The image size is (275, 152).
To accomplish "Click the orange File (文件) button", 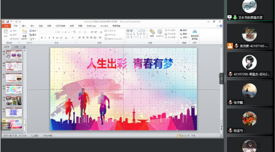I will pos(6,26).
